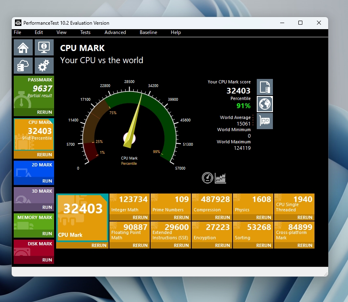
Task: Click the World Average value 15061
Action: click(x=243, y=124)
